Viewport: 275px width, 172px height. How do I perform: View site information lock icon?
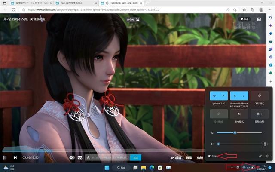pos(24,9)
